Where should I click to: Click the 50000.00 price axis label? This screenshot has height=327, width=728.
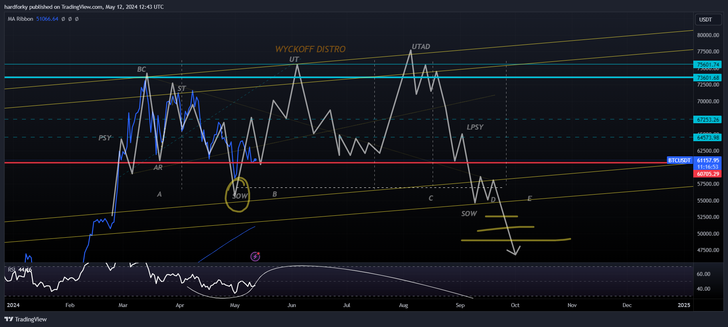pos(708,234)
